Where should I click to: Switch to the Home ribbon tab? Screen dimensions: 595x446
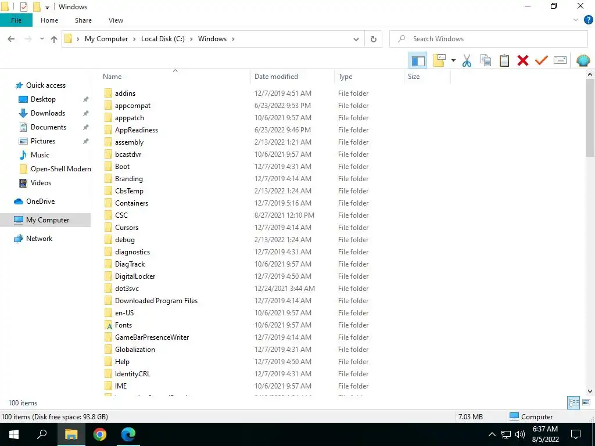point(49,20)
